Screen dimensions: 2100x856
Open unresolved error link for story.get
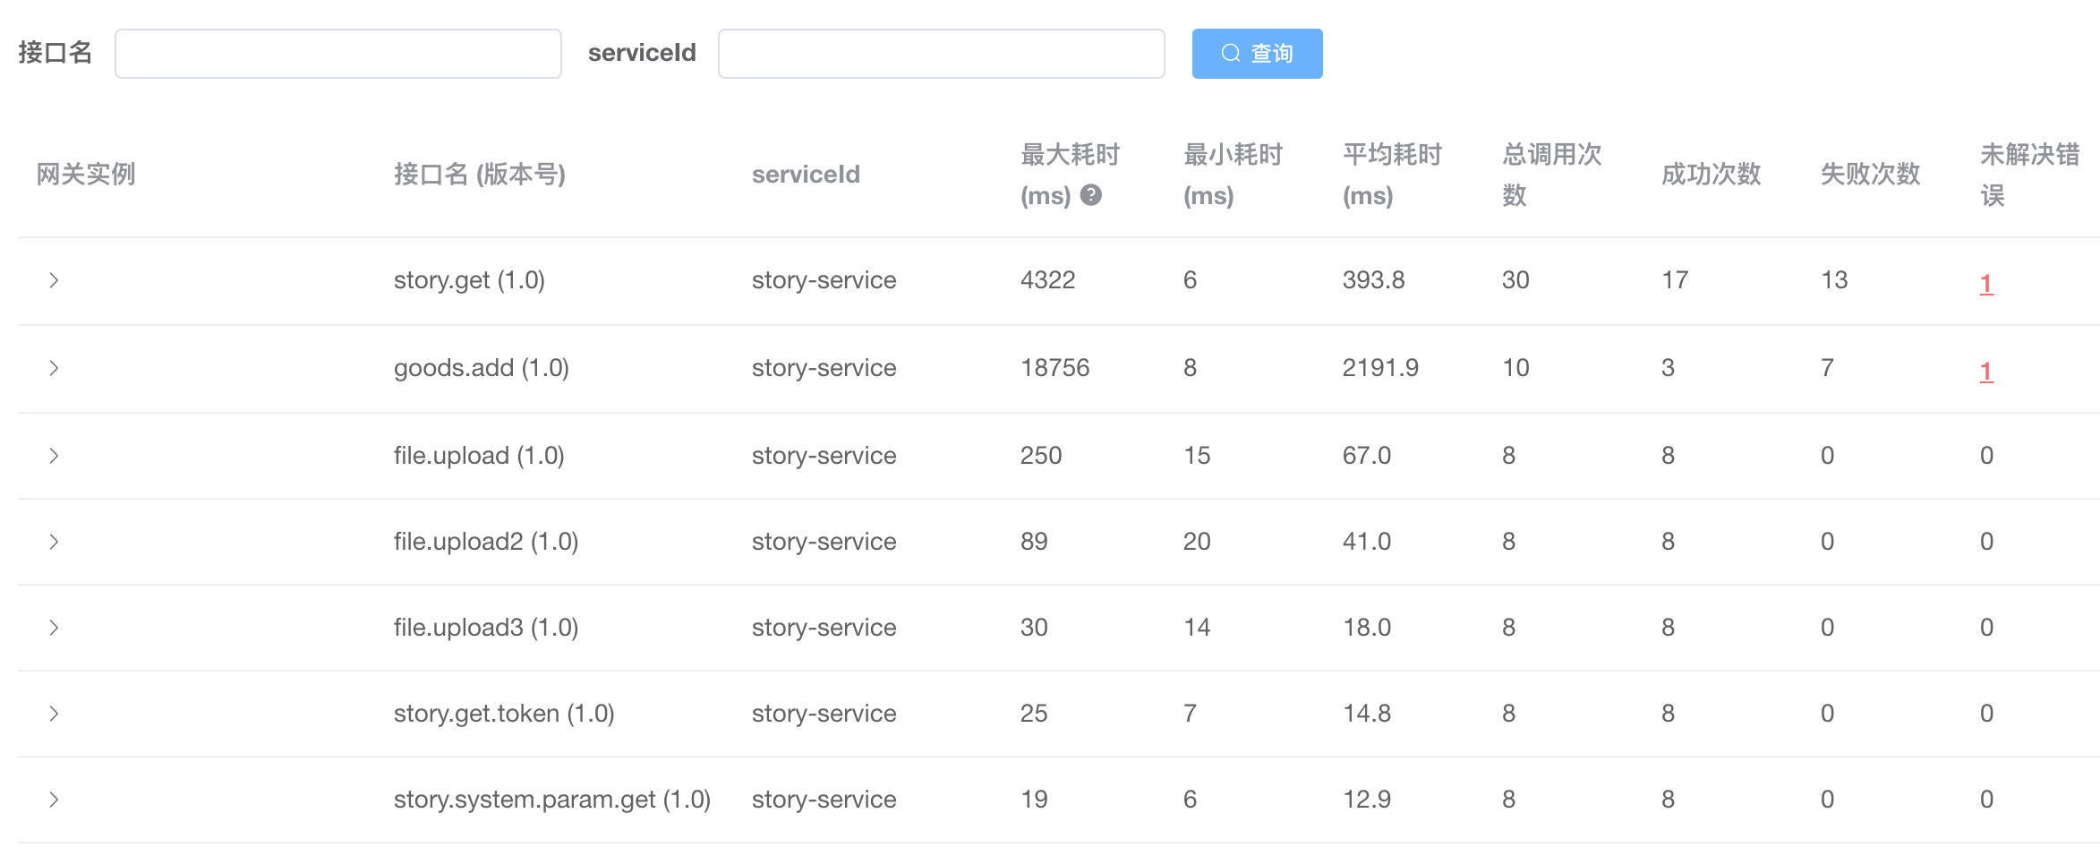tap(1985, 283)
